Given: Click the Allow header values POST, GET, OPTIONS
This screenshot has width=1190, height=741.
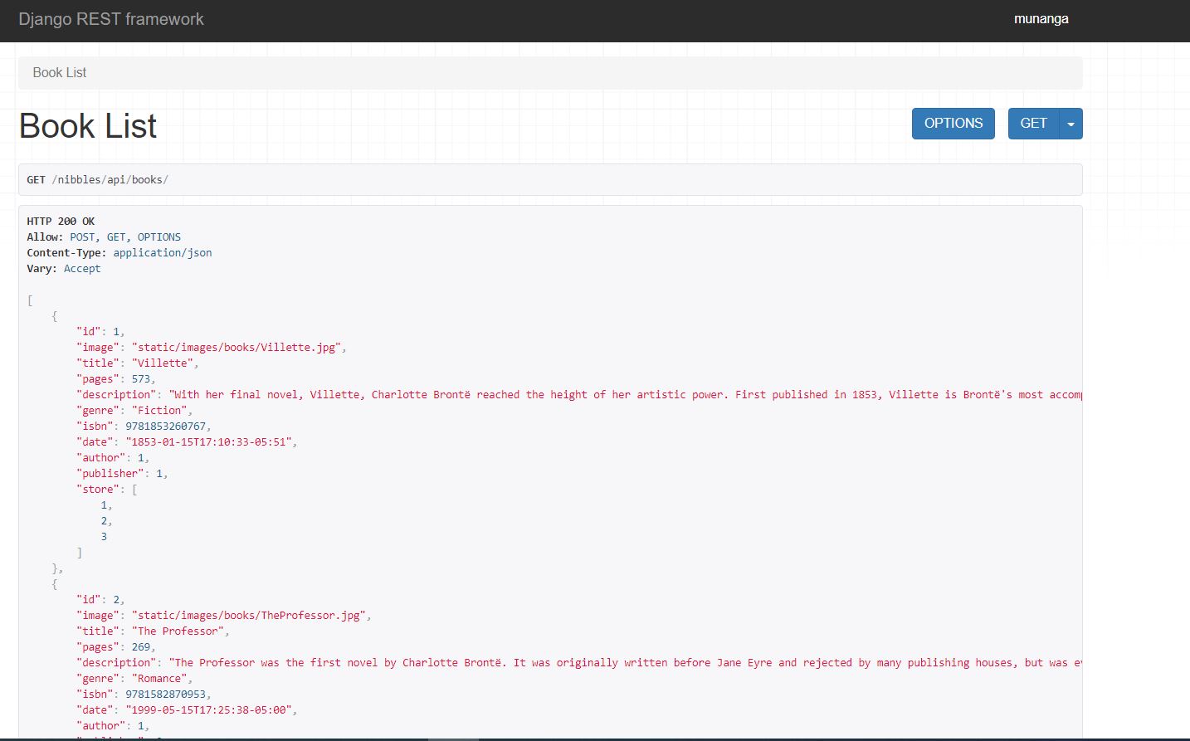Looking at the screenshot, I should 125,237.
